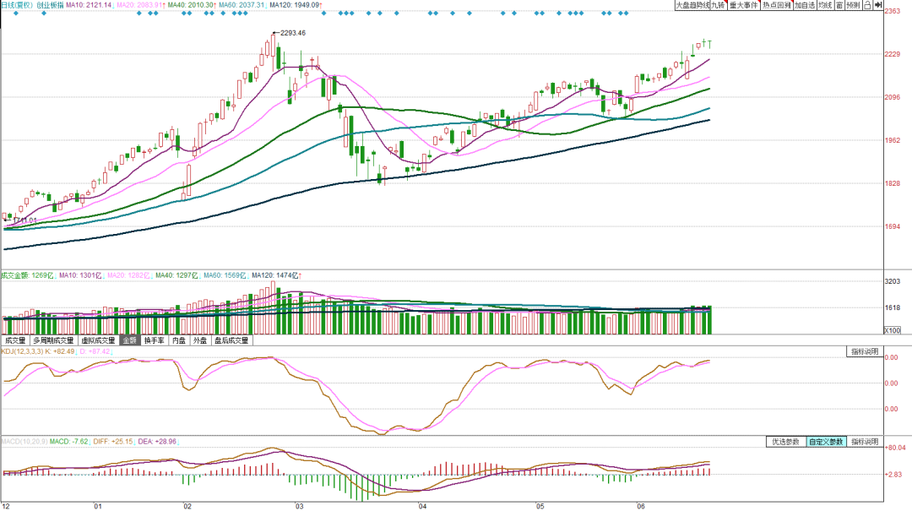
Task: Open the 内盘 tab
Action: (178, 340)
